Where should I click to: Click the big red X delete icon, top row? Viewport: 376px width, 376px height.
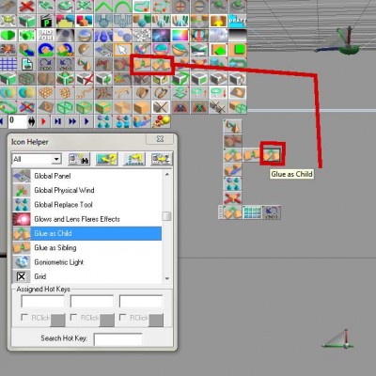pos(27,7)
